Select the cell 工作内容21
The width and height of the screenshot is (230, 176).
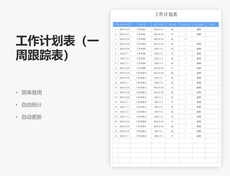141,126
